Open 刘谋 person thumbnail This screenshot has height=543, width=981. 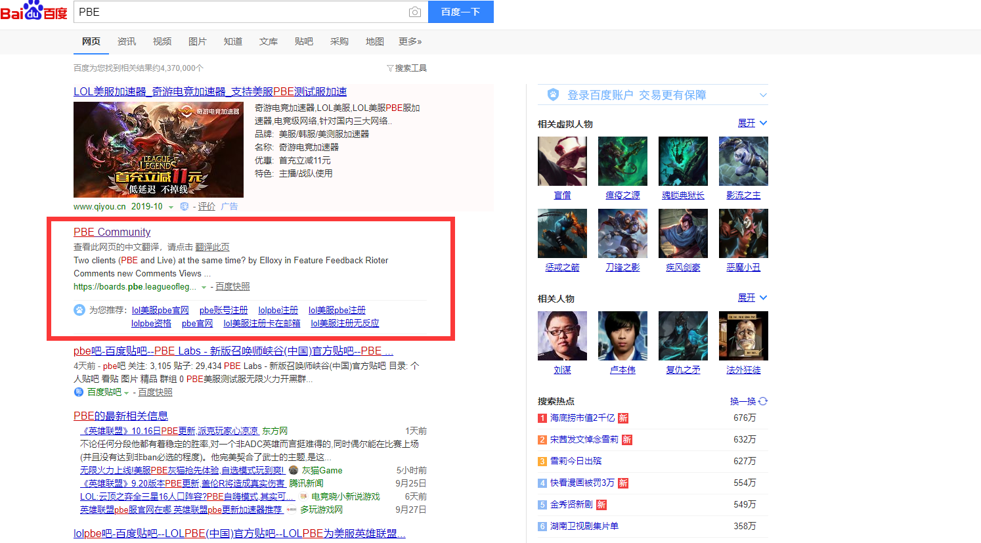click(x=562, y=336)
